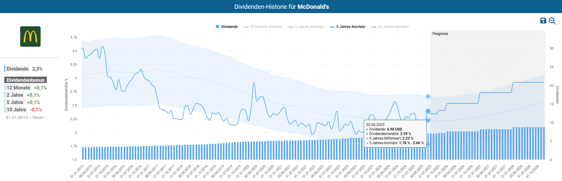Click the save chart disk icon
562x181 pixels.
coord(543,21)
